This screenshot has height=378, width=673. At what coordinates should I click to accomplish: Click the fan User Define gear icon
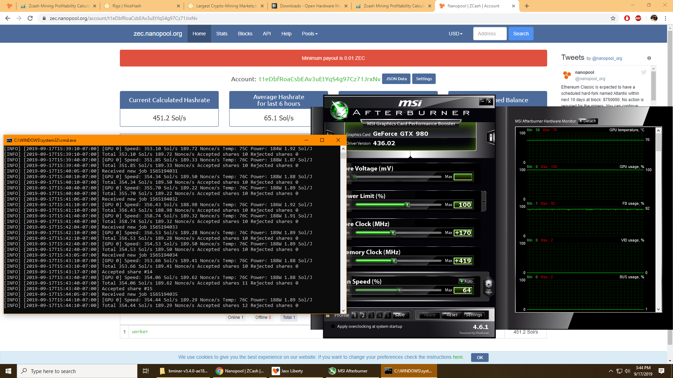(x=489, y=285)
